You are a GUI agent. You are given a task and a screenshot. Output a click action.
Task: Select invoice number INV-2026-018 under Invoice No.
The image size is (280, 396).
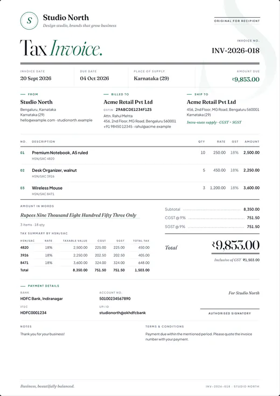coord(235,51)
